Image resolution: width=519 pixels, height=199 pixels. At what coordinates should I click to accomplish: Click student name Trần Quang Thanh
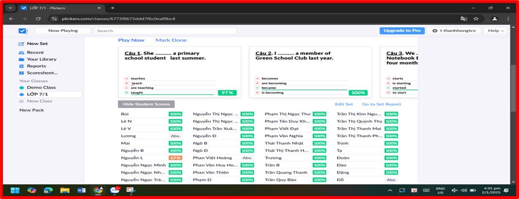coord(286,172)
